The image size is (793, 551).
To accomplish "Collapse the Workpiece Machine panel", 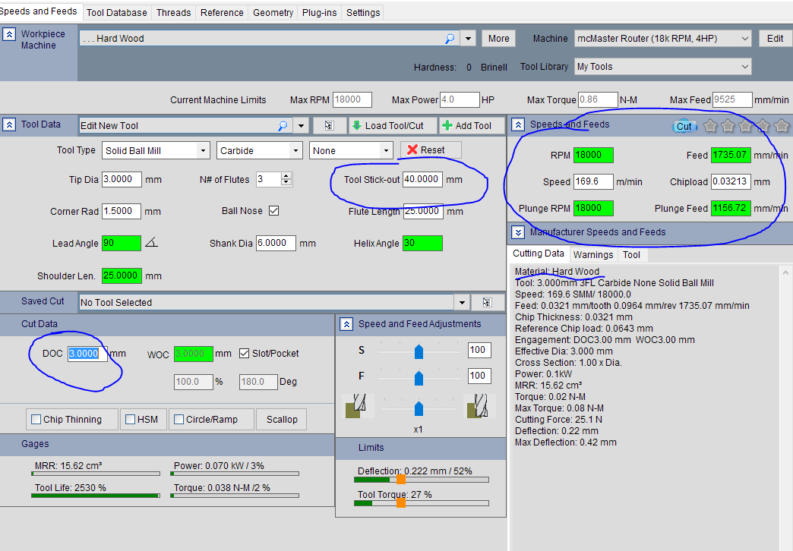I will [x=9, y=35].
